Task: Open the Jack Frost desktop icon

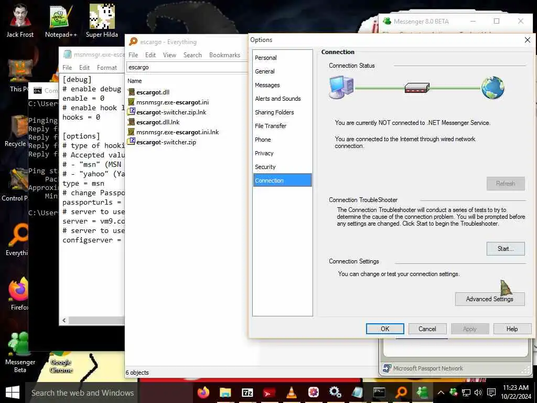Action: (x=20, y=20)
